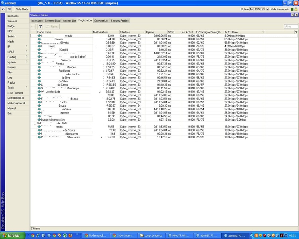Screen dimensions: 299x239
Task: Expand the Routing submenu in sidebar
Action: pyautogui.click(x=26, y=57)
